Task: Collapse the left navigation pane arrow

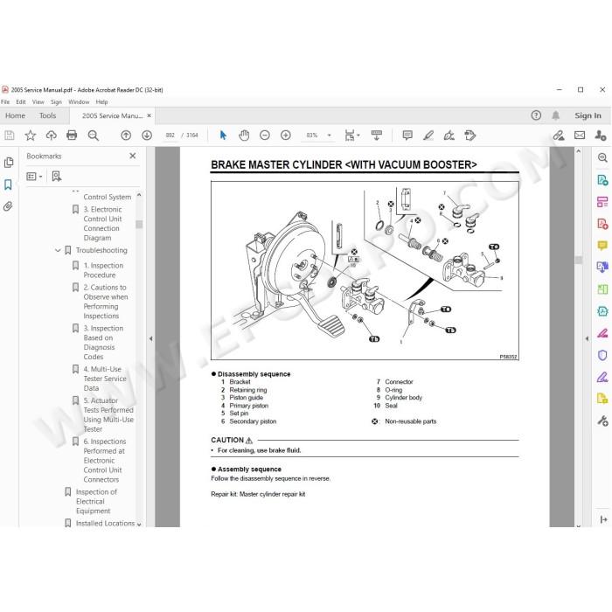Action: [150, 339]
